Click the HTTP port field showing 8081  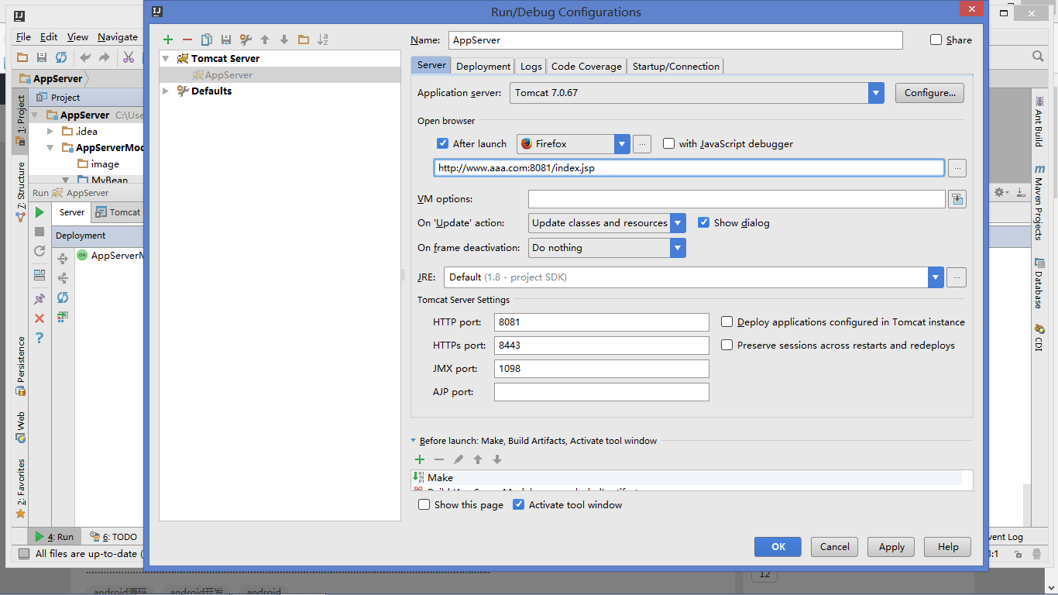click(602, 322)
